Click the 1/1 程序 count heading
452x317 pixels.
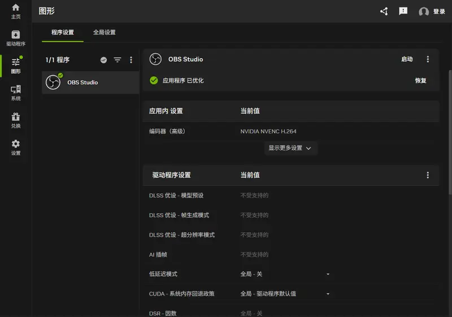click(x=58, y=60)
